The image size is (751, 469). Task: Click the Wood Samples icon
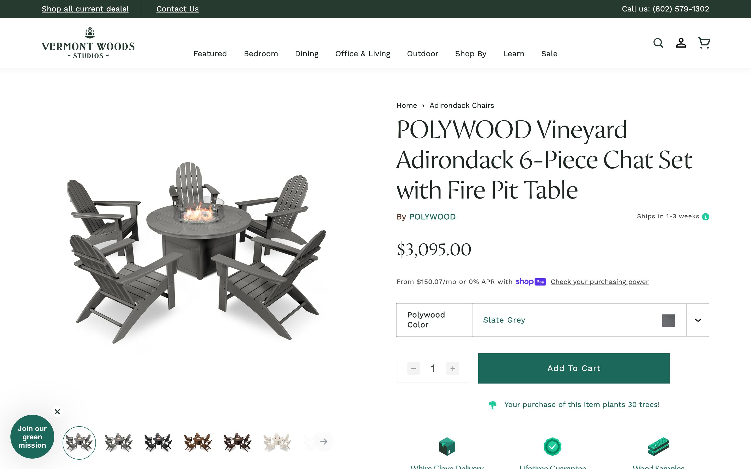click(658, 446)
